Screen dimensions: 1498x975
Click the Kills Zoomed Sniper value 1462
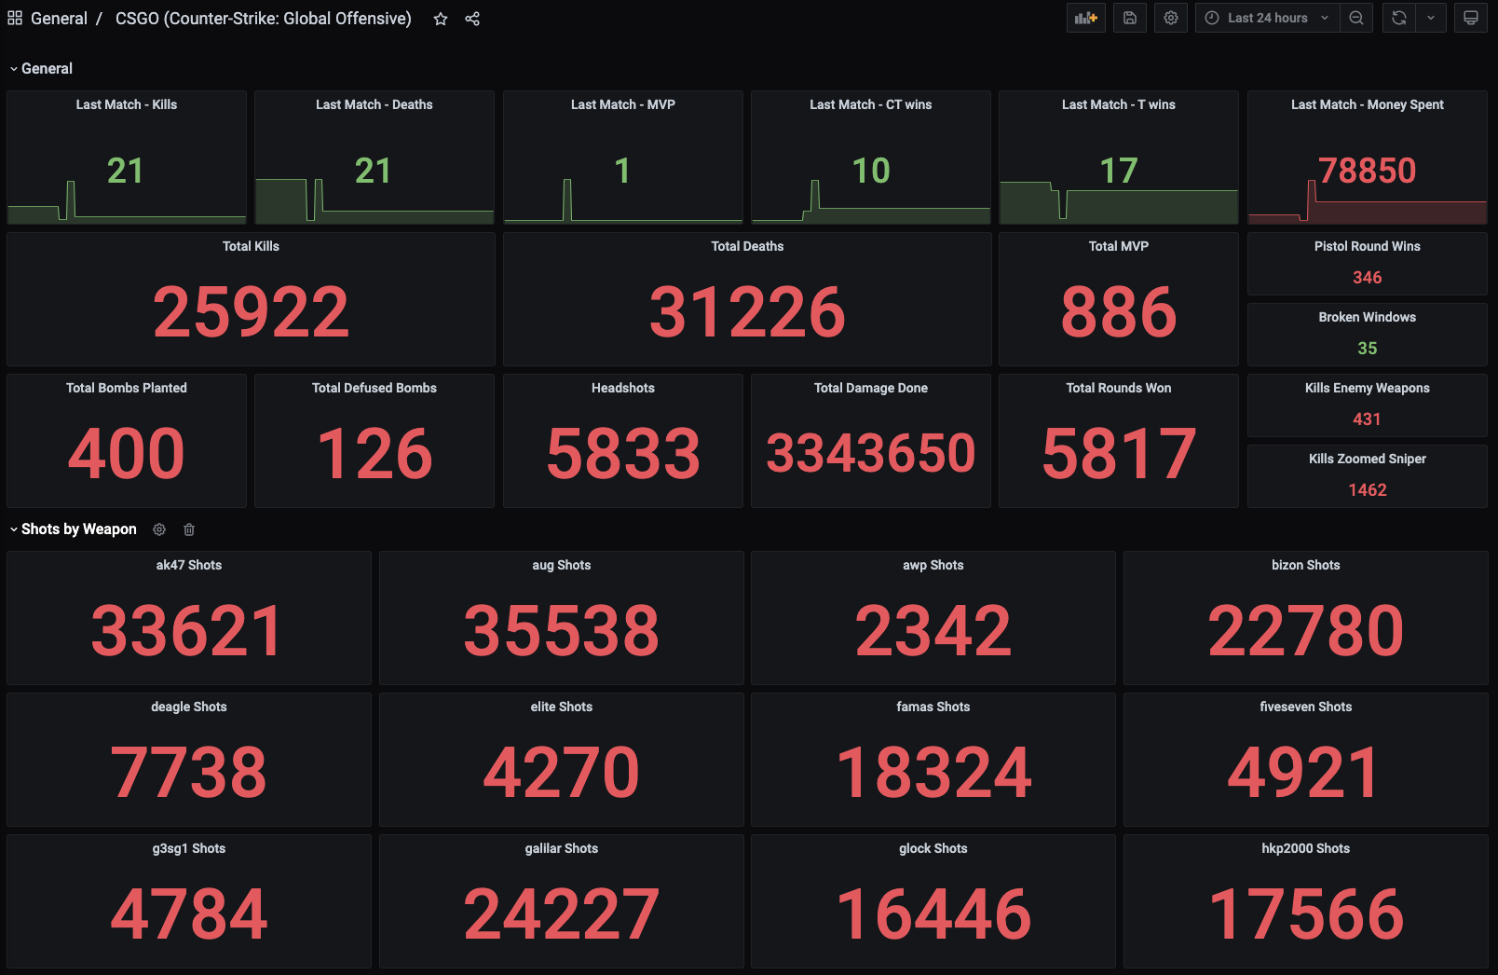tap(1368, 490)
